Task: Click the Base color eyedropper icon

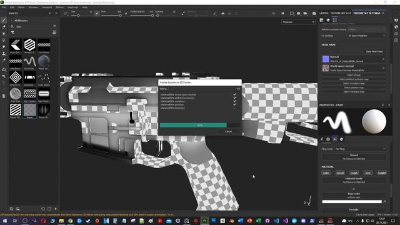Action: pos(385,201)
